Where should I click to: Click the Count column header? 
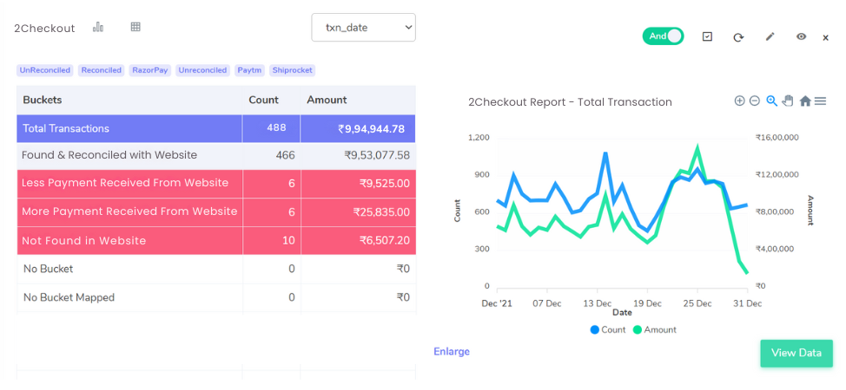[271, 100]
